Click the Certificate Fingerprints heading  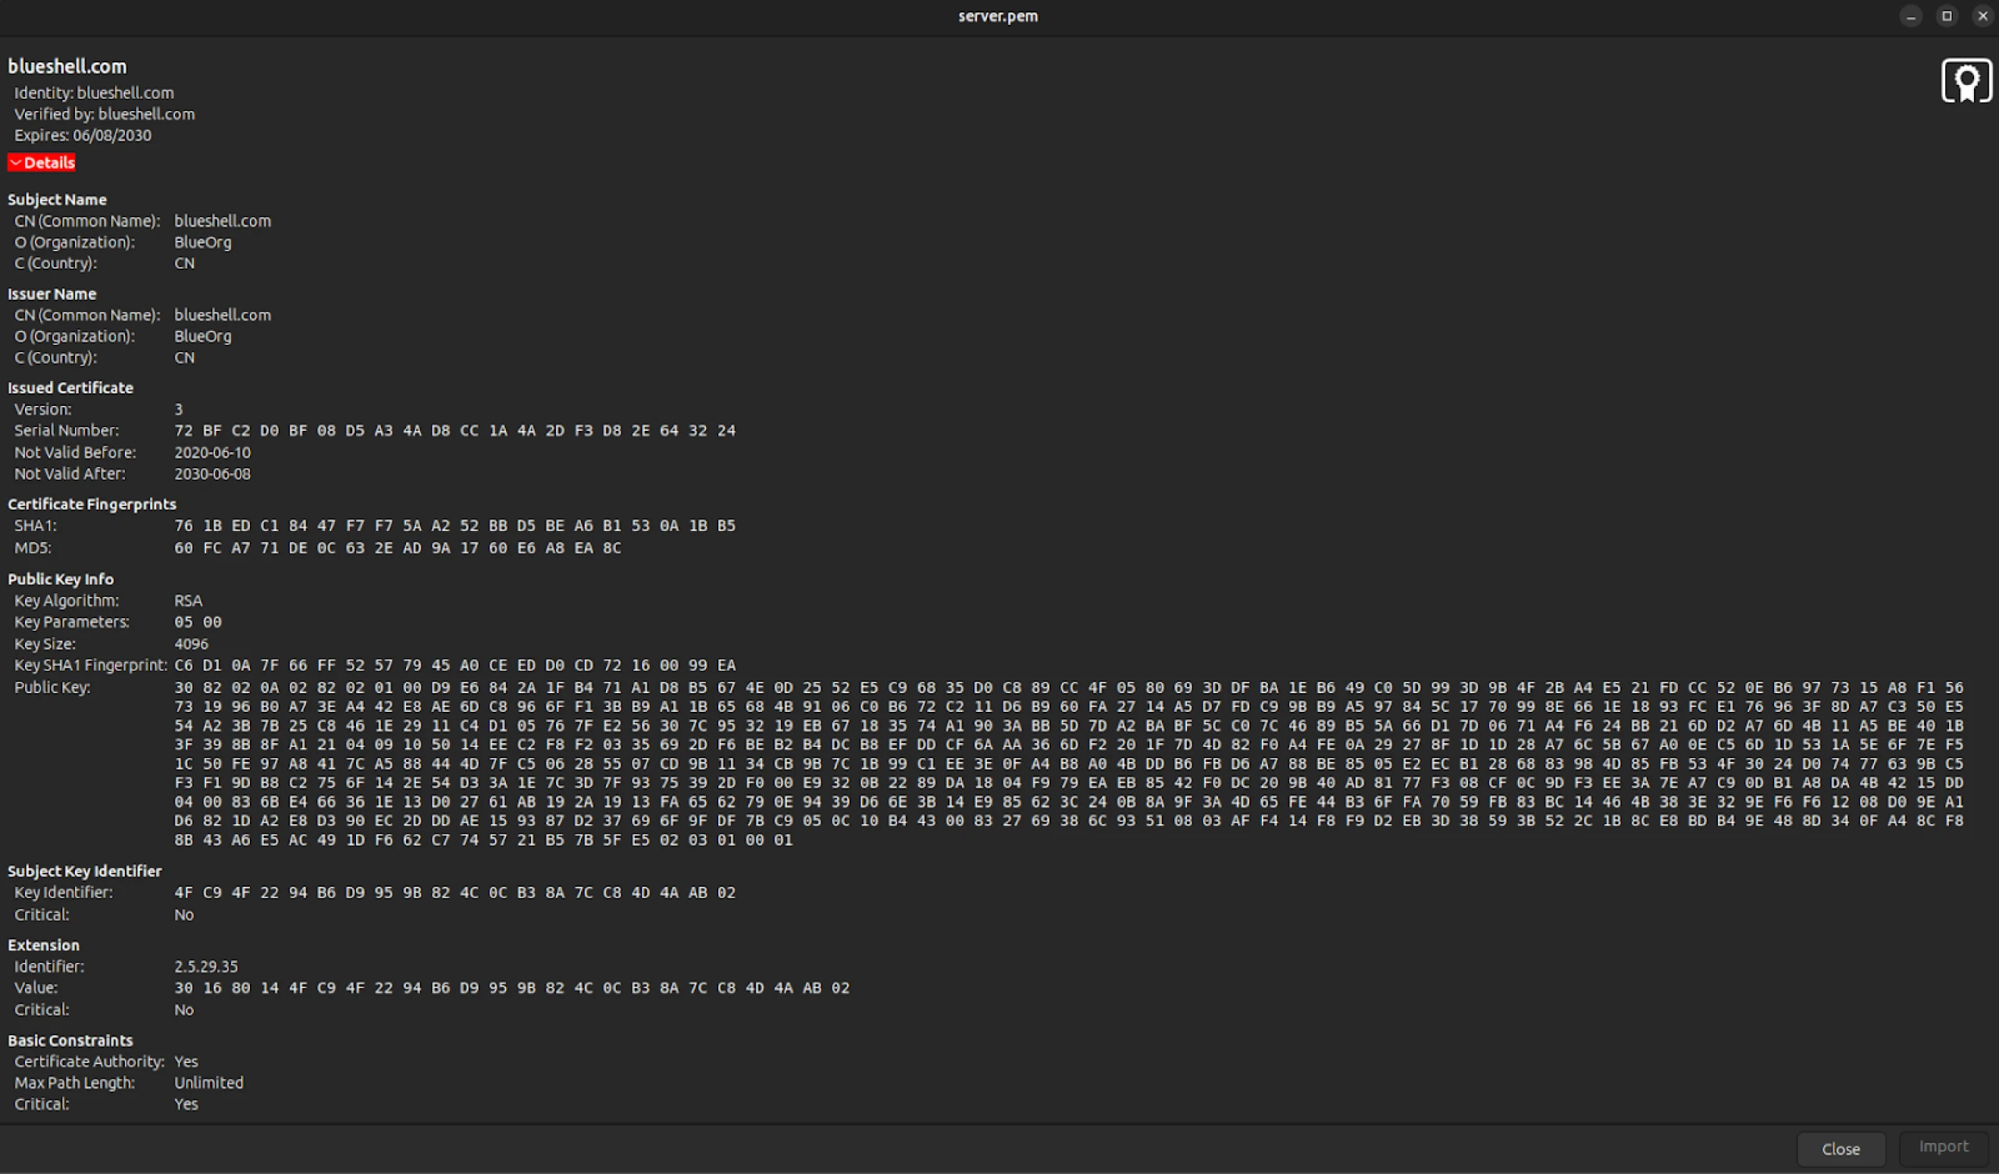pyautogui.click(x=92, y=504)
